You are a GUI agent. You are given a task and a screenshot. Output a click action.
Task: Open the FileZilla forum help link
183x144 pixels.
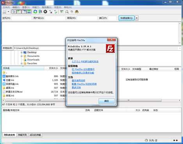pyautogui.click(x=83, y=69)
